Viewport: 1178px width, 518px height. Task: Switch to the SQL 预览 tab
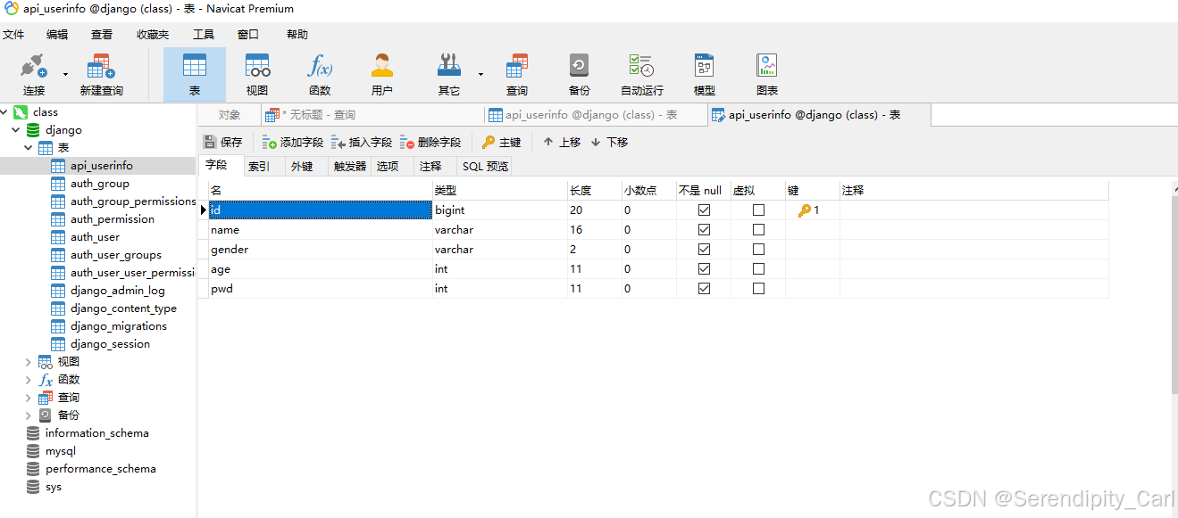pos(485,167)
